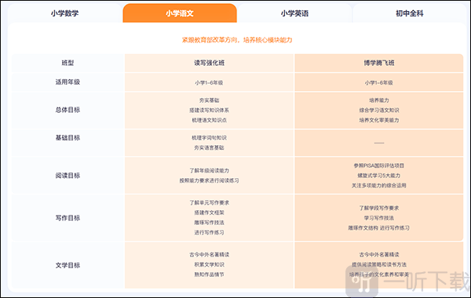Viewport: 471px width, 298px height.
Task: Open the 小学英语 tab
Action: (294, 13)
